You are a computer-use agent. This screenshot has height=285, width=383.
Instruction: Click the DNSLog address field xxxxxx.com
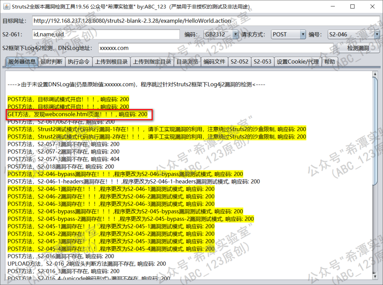[x=216, y=48]
